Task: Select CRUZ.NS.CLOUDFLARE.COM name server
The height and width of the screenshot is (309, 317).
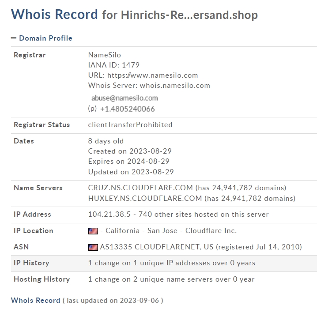Action: coord(140,188)
